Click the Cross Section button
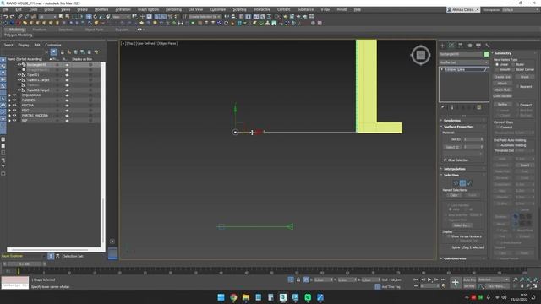The width and height of the screenshot is (541, 304). coord(502,96)
